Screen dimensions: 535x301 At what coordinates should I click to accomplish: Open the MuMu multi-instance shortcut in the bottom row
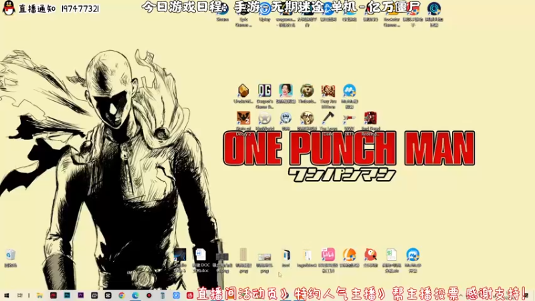(x=413, y=260)
